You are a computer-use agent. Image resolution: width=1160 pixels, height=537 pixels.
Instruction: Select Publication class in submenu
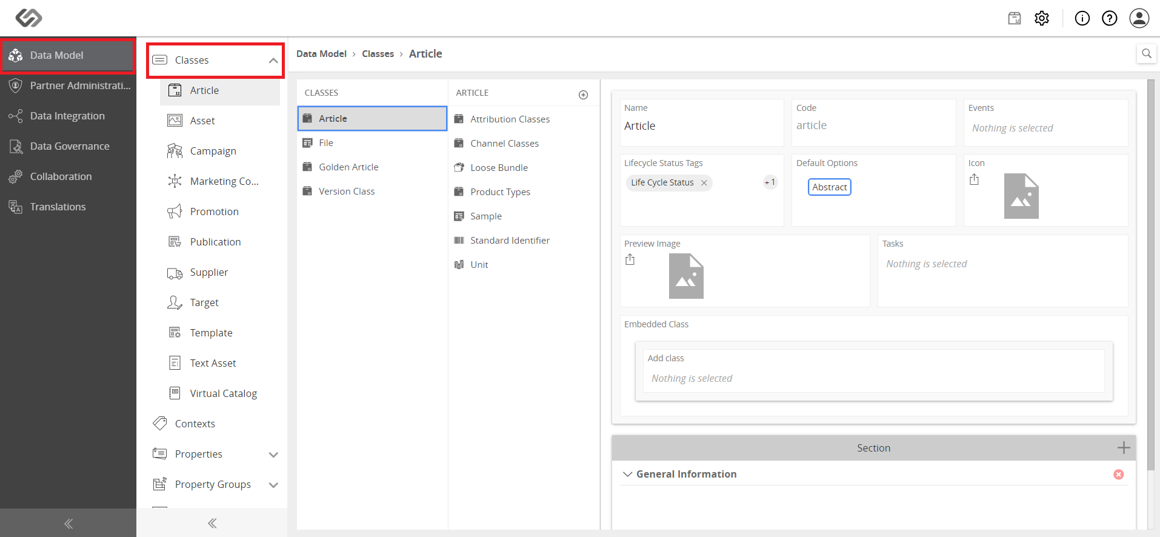coord(220,242)
